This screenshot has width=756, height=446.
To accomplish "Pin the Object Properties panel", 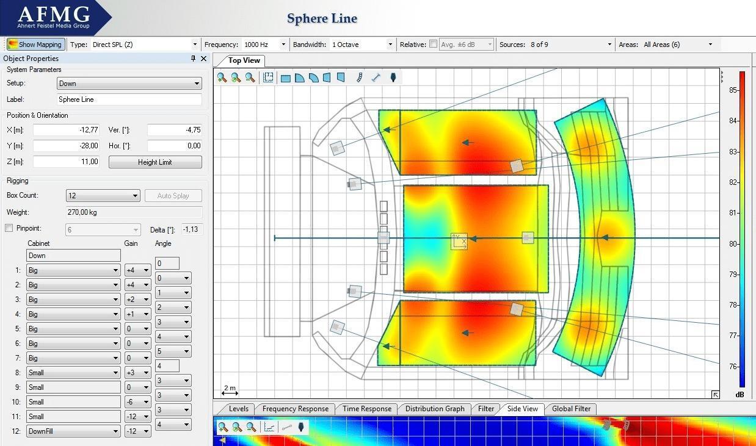I will click(x=193, y=59).
